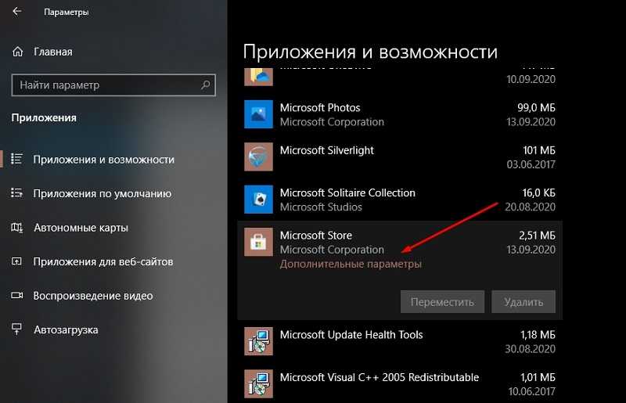Image resolution: width=626 pixels, height=403 pixels.
Task: Click the date 20.08.2020
Action: coord(531,207)
